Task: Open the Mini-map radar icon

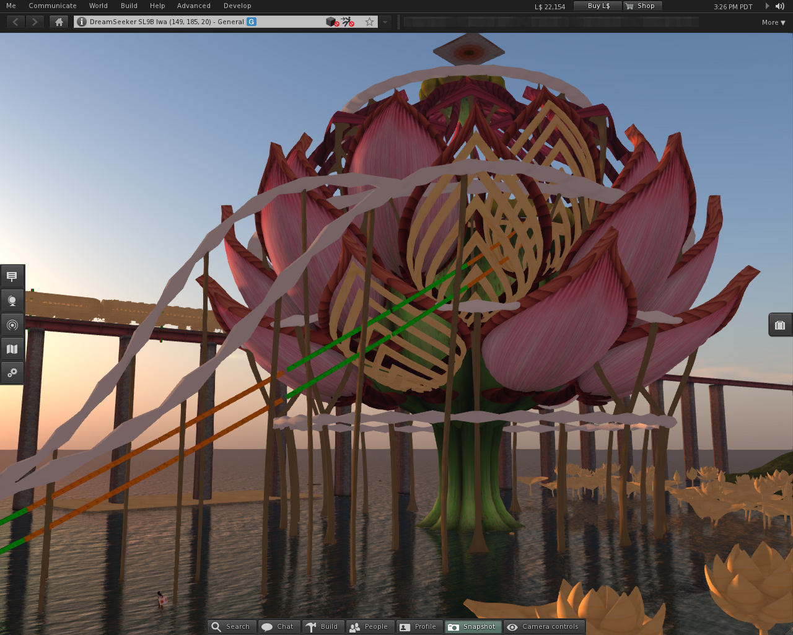Action: (x=12, y=325)
